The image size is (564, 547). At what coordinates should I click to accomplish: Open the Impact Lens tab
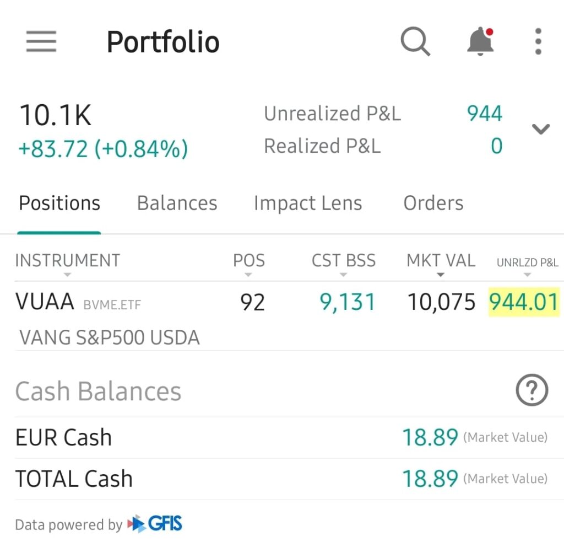pyautogui.click(x=307, y=203)
